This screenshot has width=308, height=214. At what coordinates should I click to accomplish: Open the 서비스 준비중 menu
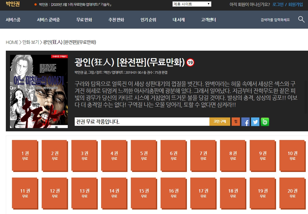click(48, 20)
